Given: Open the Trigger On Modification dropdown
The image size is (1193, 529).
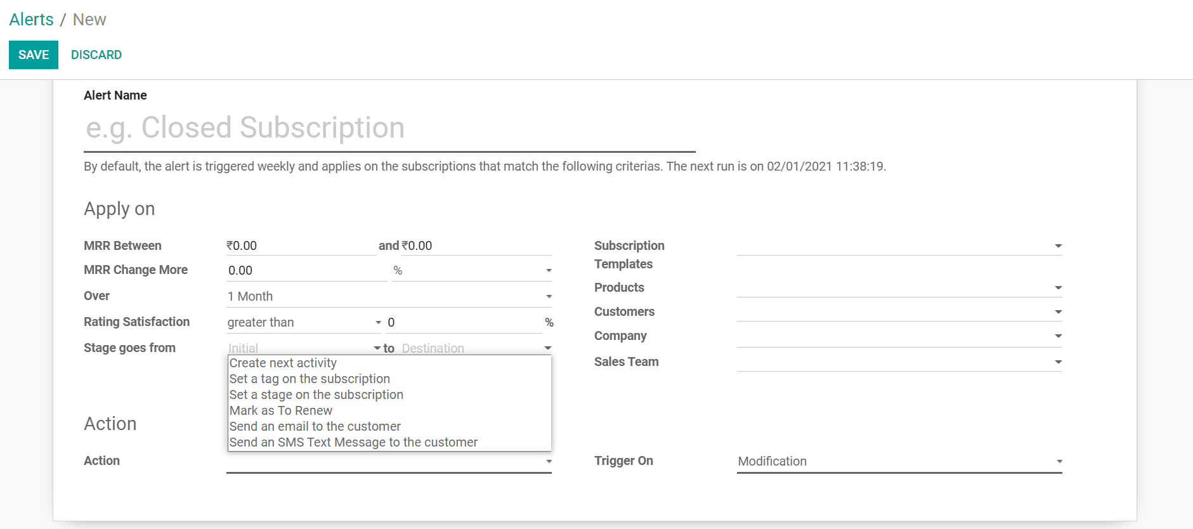Looking at the screenshot, I should click(899, 462).
